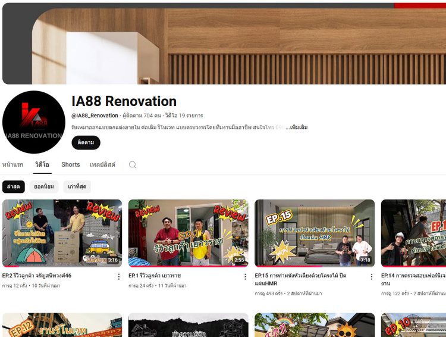The height and width of the screenshot is (337, 446).
Task: Select the วิดีโอ tab
Action: [42, 165]
